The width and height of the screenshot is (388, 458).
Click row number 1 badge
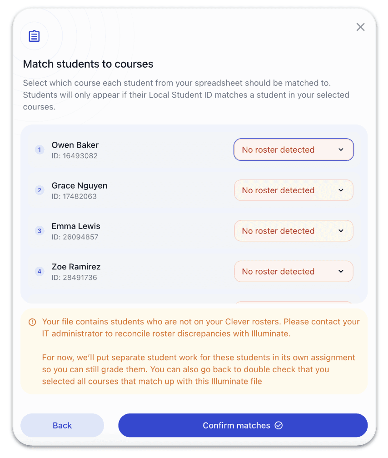[x=40, y=150]
